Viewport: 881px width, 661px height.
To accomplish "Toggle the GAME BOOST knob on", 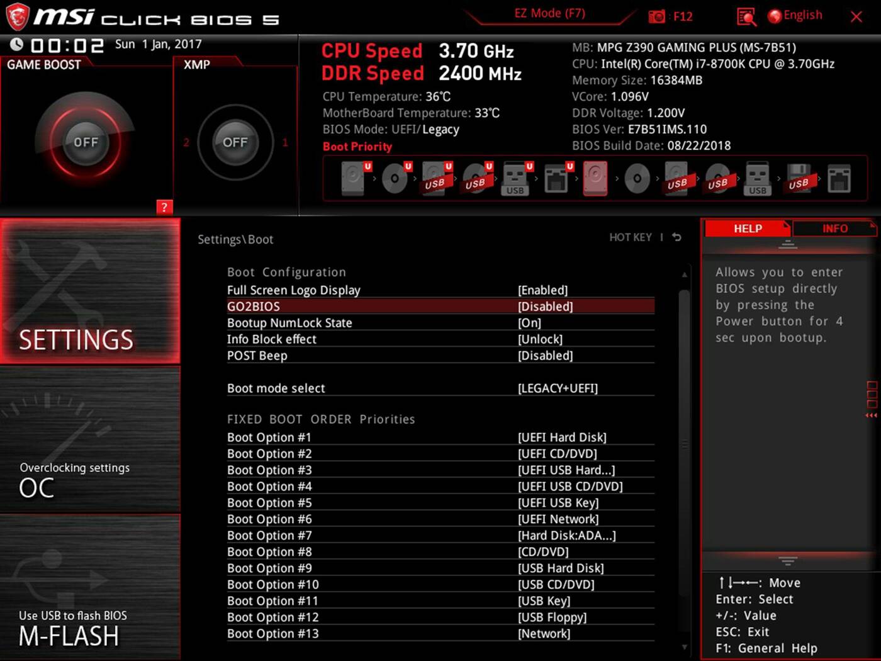I will click(x=86, y=142).
